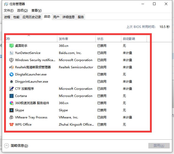Select the Skype entry name
The height and width of the screenshot is (154, 174).
click(x=19, y=110)
